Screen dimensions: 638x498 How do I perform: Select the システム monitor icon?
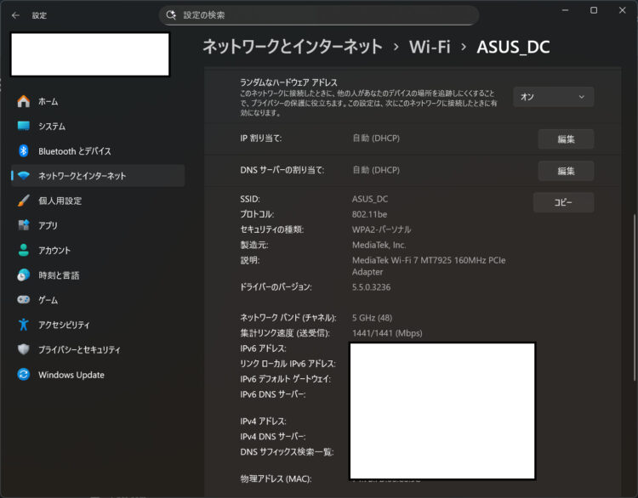pos(24,126)
